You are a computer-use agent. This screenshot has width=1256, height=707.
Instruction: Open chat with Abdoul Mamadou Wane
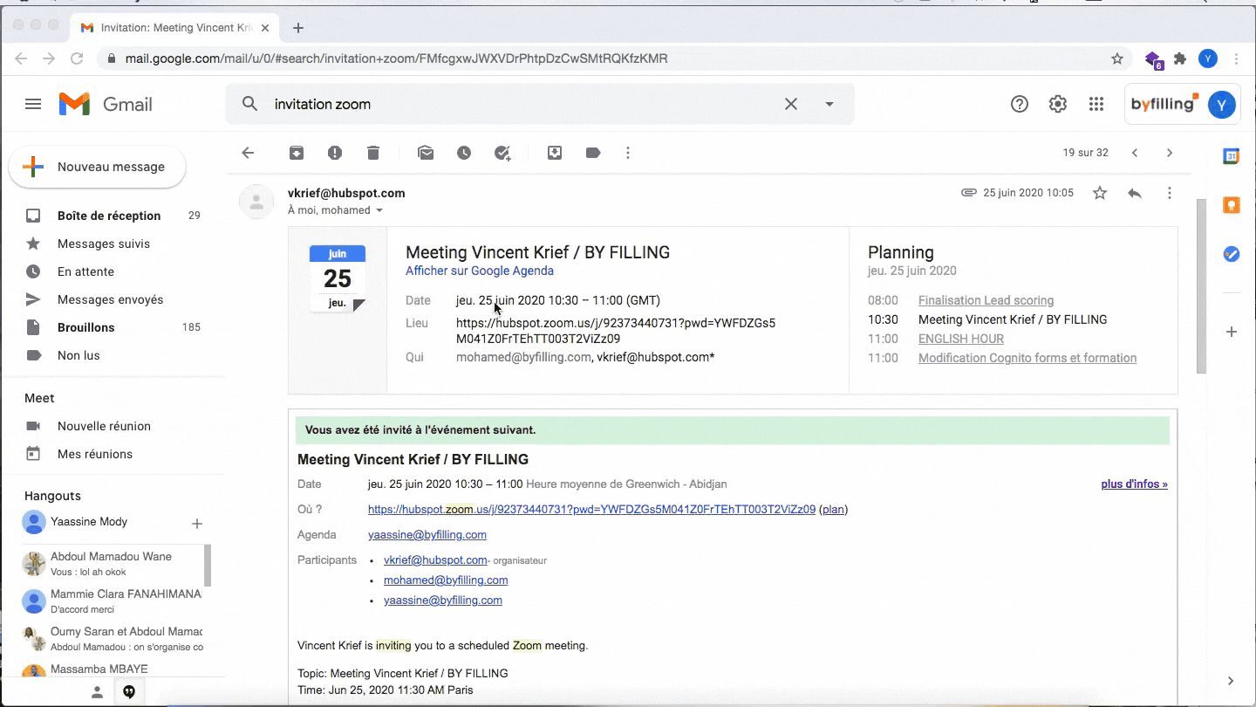(x=112, y=563)
